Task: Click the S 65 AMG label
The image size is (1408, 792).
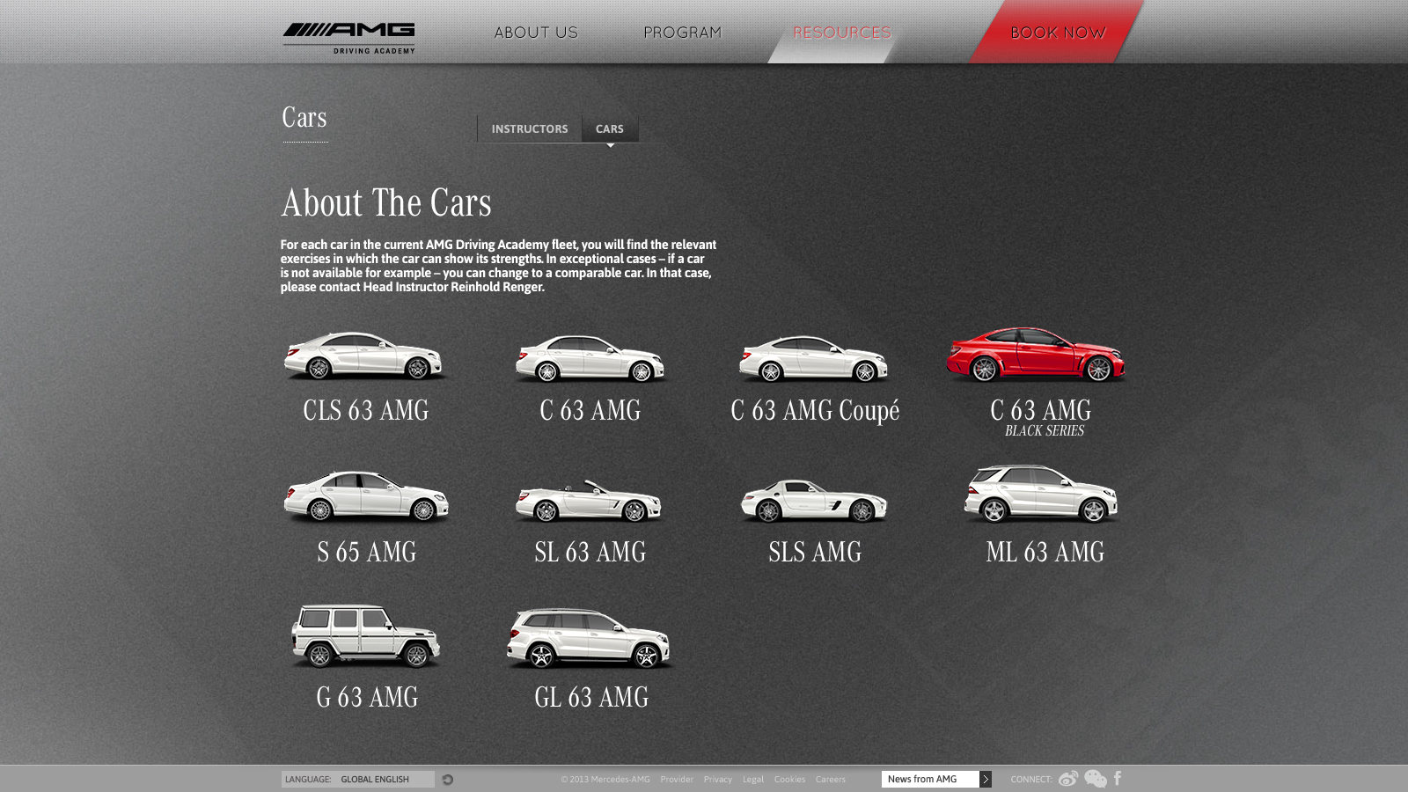Action: coord(367,553)
